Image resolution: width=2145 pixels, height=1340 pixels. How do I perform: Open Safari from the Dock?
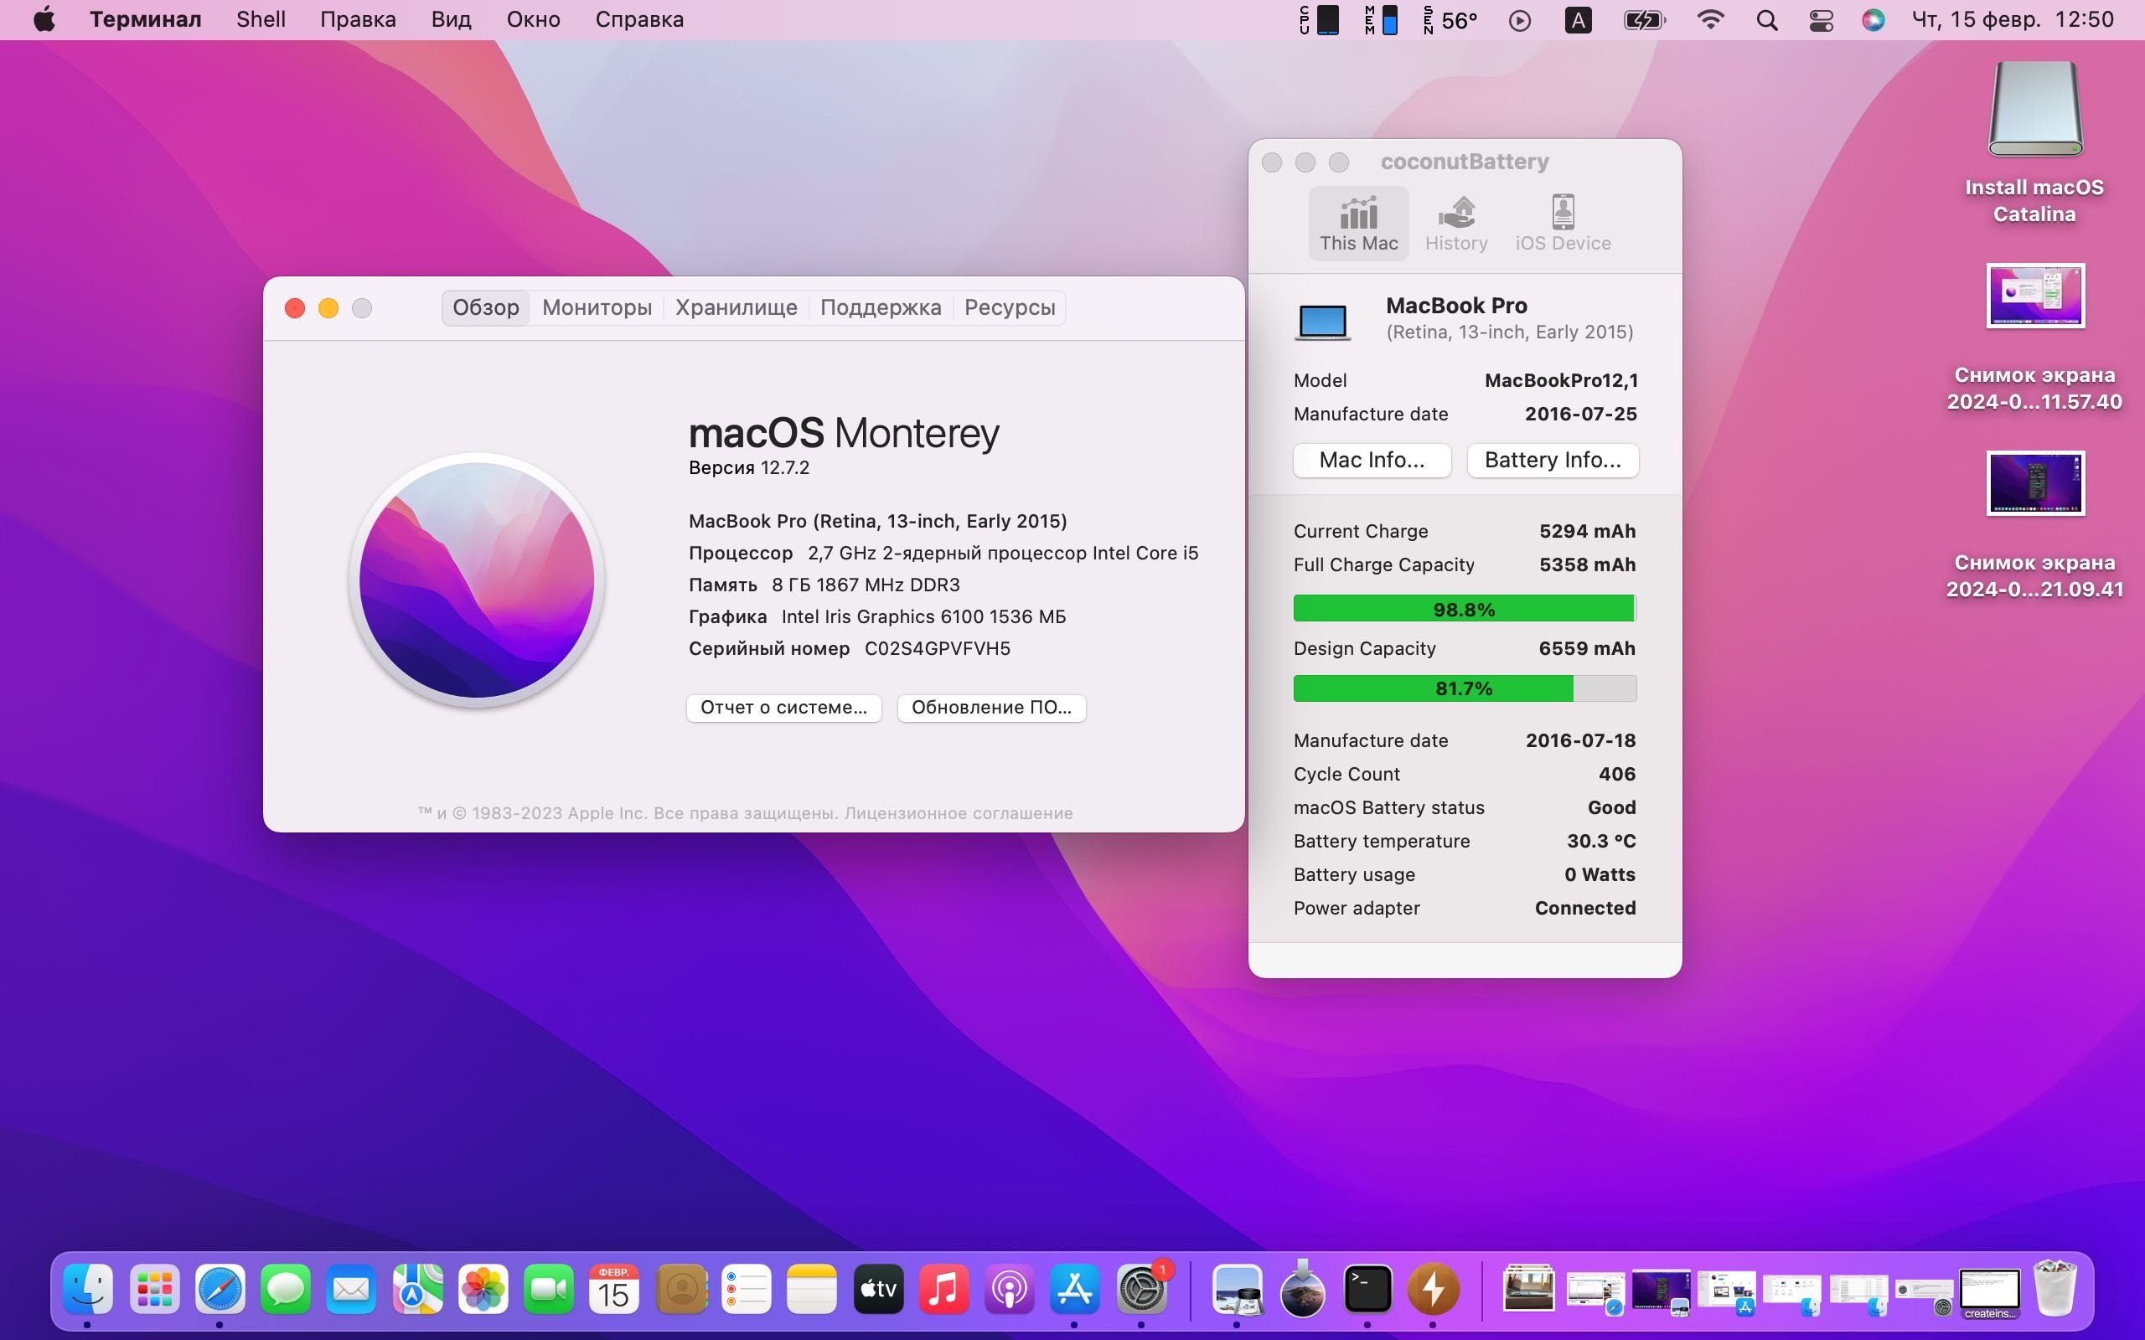220,1289
